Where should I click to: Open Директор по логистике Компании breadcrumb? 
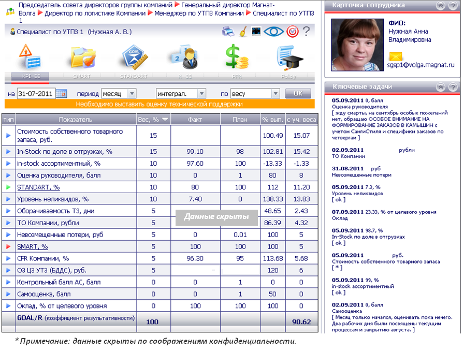coord(95,13)
